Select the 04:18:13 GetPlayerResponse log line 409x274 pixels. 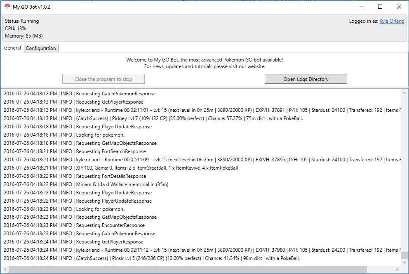(73, 102)
